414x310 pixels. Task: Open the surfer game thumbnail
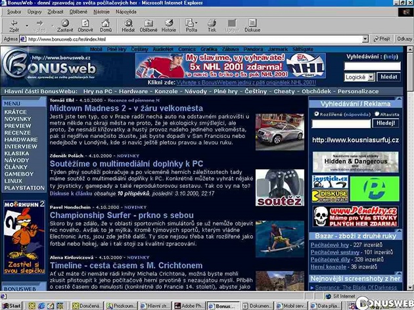pyautogui.click(x=280, y=239)
